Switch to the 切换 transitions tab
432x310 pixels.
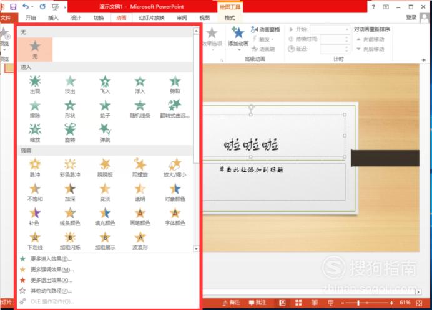pos(99,18)
